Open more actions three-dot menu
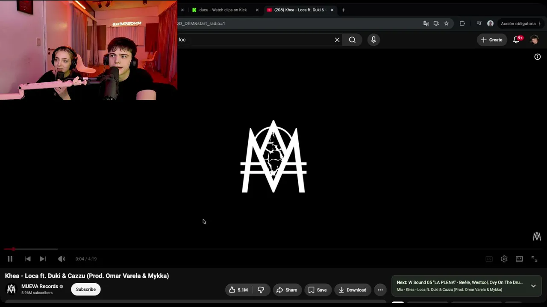Viewport: 547px width, 307px height. point(380,290)
